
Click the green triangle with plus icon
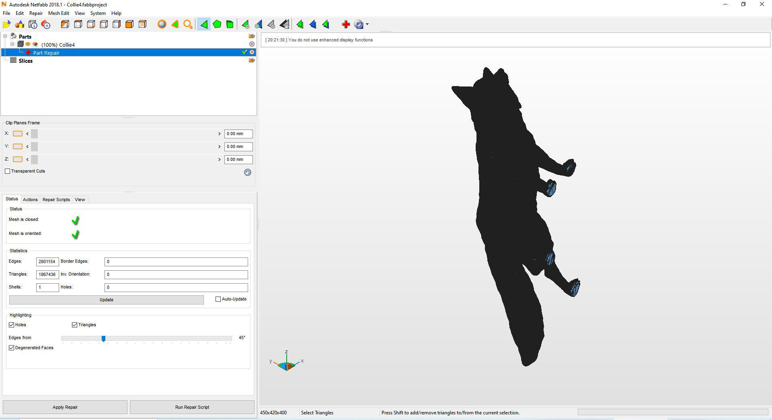[x=245, y=25]
